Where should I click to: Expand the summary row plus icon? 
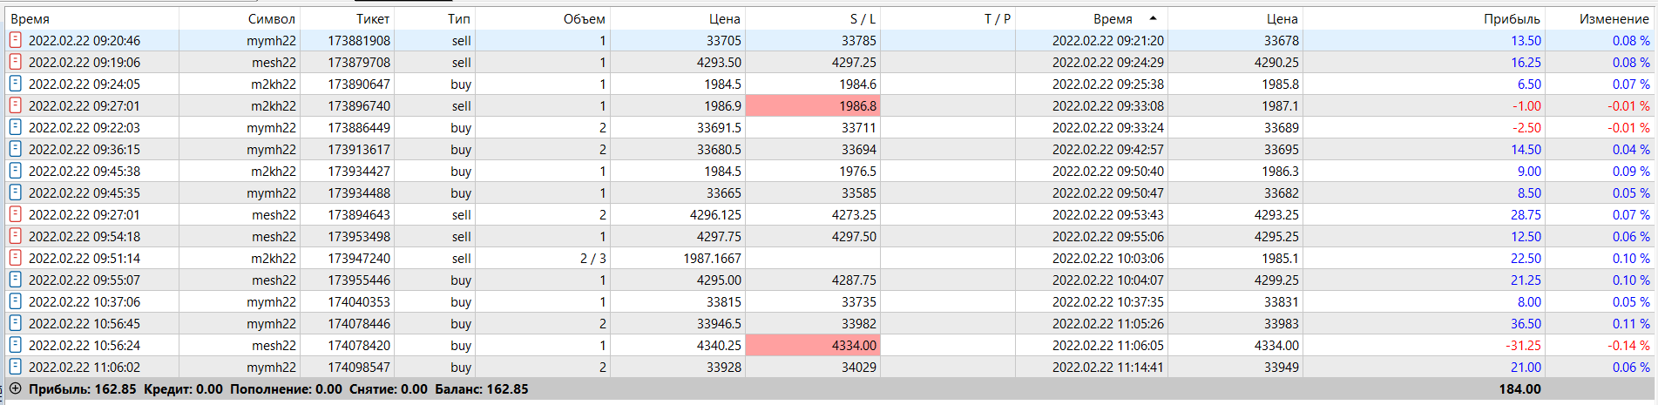15,388
